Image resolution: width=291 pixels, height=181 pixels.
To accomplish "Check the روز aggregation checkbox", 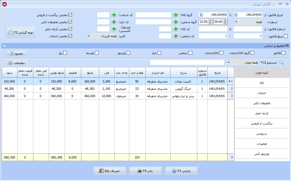I will 65,53.
